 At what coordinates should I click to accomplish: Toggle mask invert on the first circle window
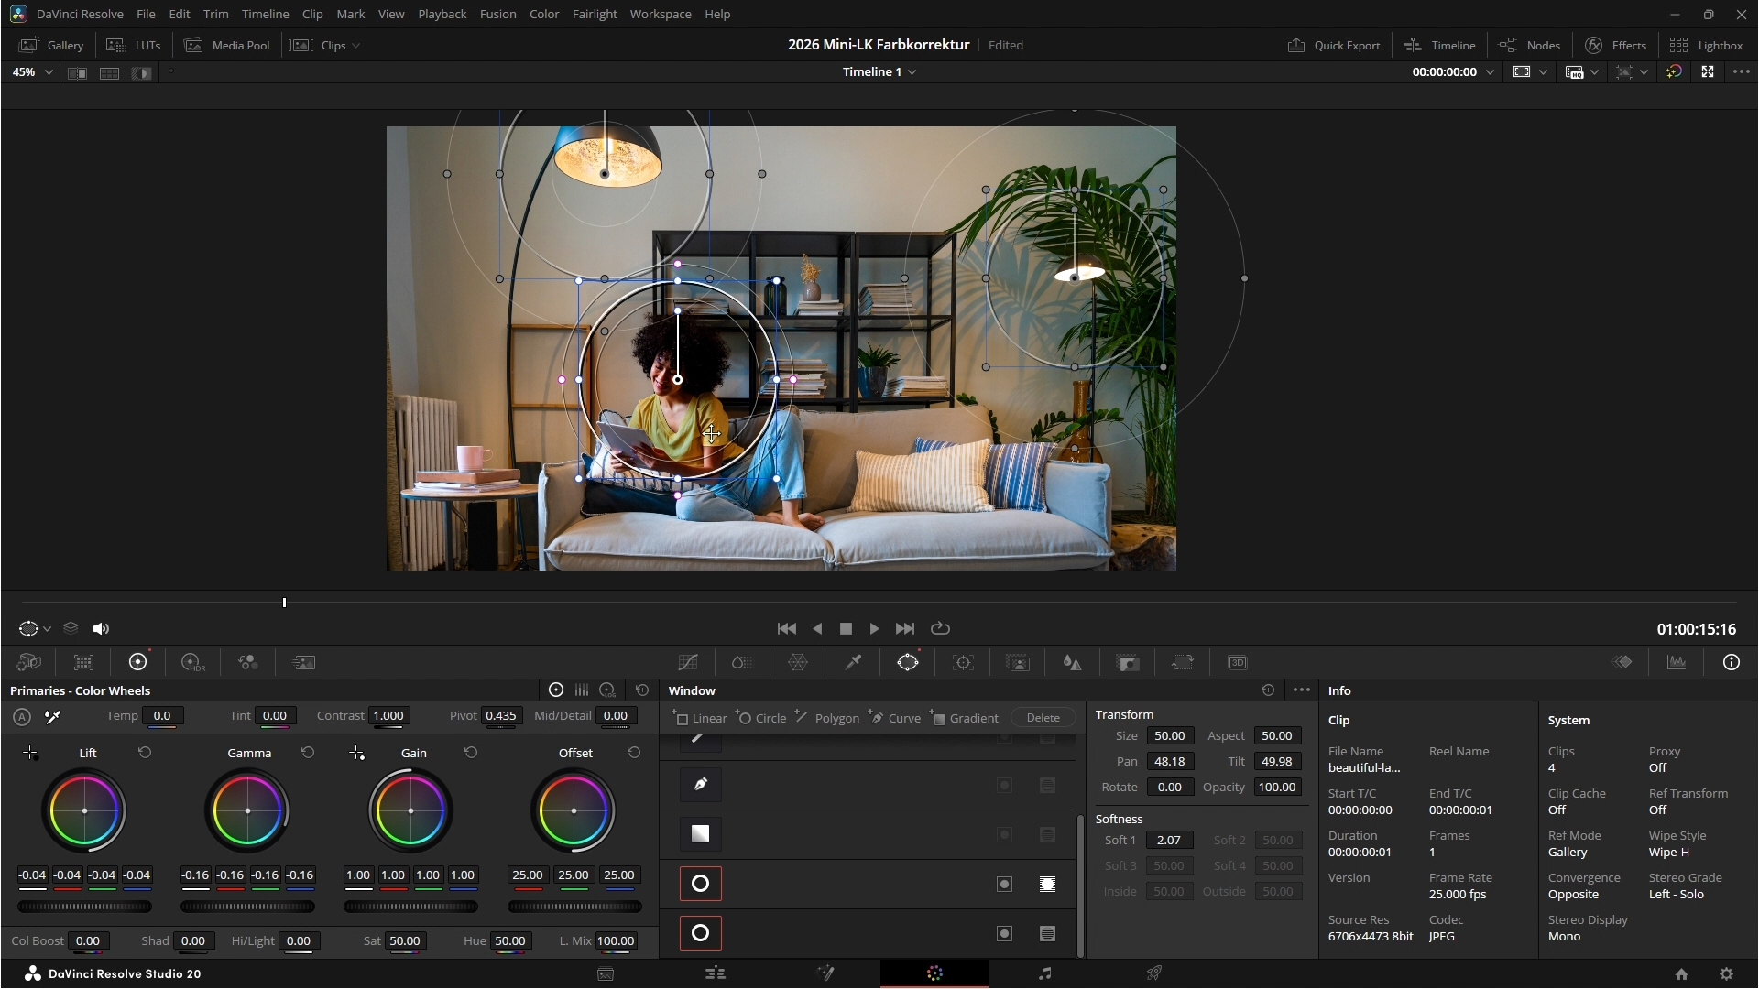(x=1004, y=884)
